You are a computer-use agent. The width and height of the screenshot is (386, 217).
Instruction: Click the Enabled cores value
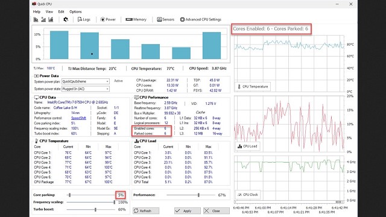(x=165, y=128)
